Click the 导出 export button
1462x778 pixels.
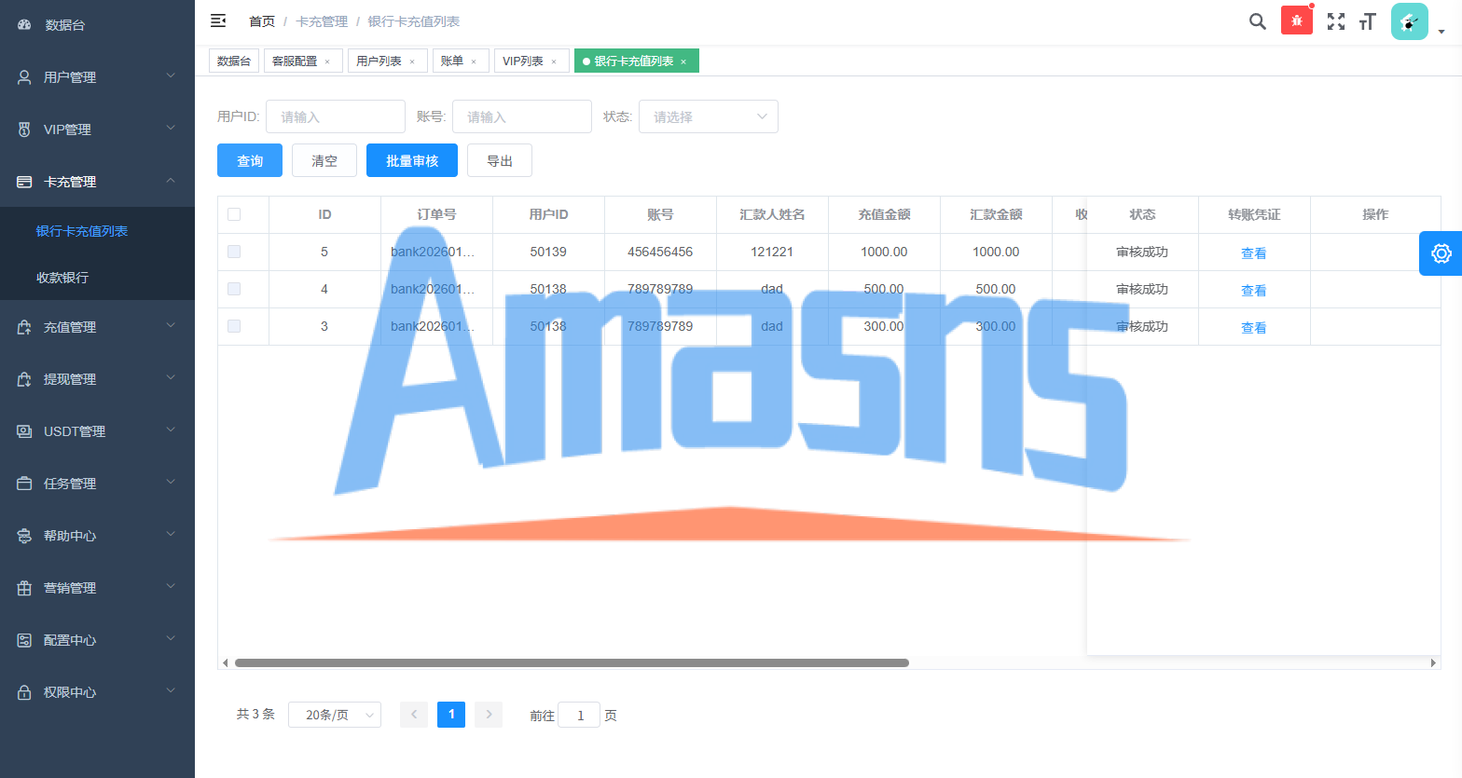click(500, 160)
